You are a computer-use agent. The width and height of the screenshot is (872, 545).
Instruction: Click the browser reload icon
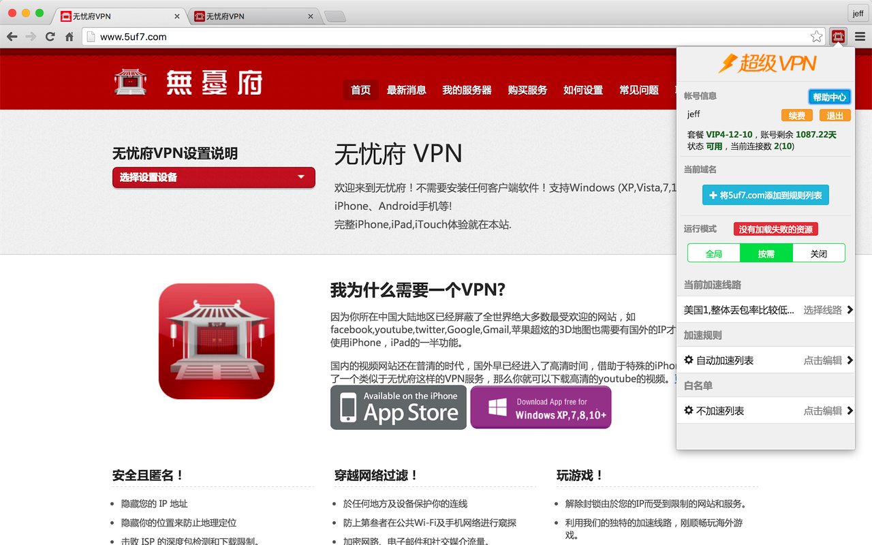click(50, 36)
